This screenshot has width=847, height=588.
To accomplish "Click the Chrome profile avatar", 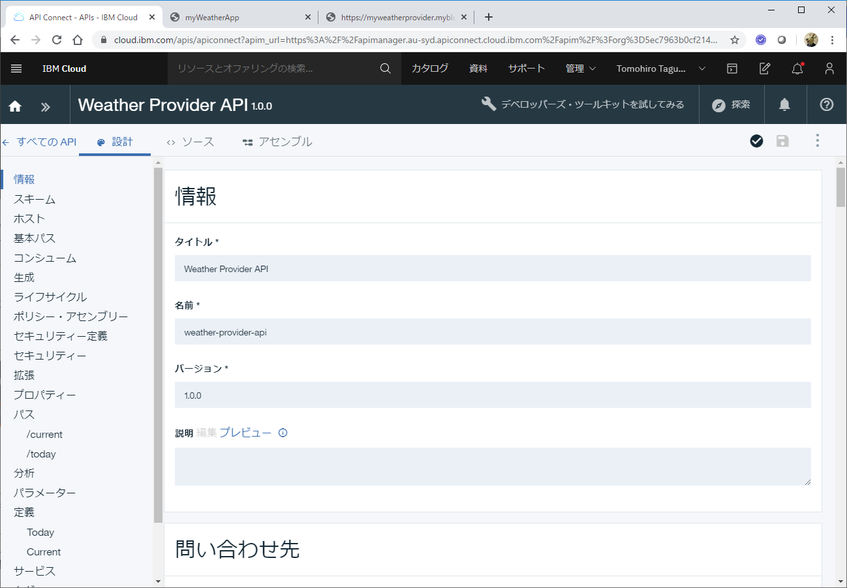I will [x=811, y=40].
